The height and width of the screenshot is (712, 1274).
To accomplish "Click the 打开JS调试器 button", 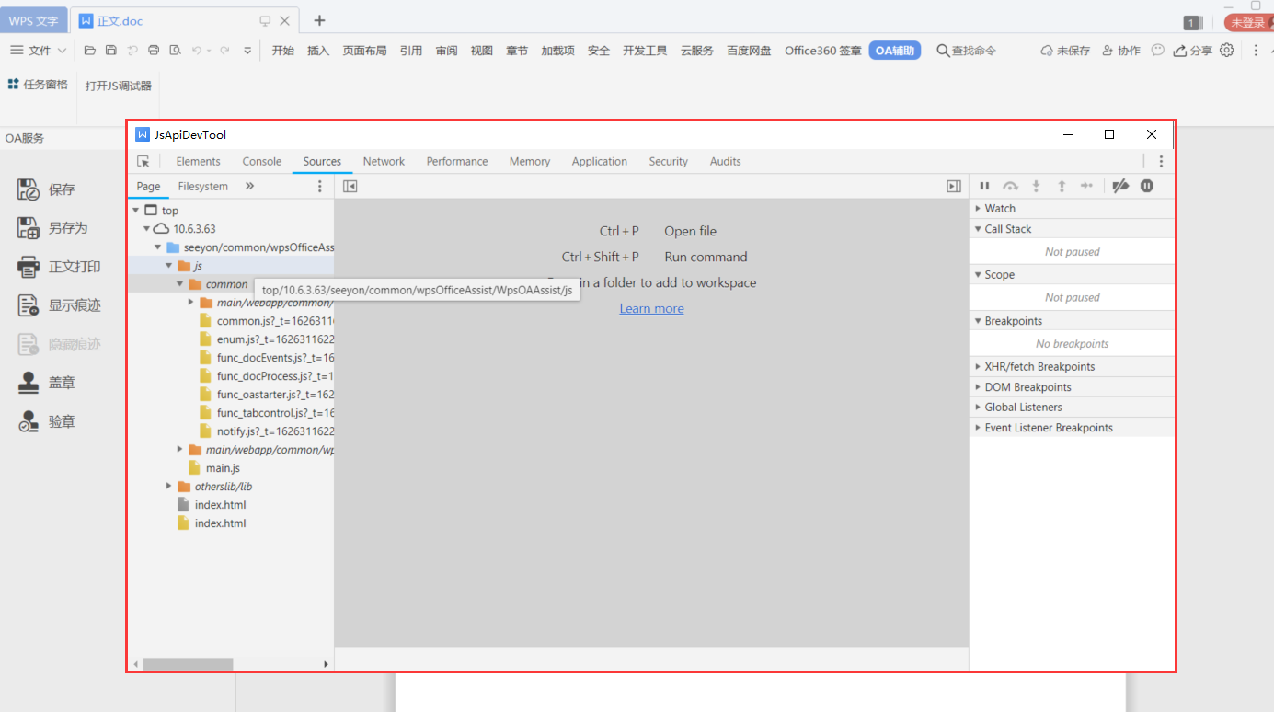I will [118, 86].
